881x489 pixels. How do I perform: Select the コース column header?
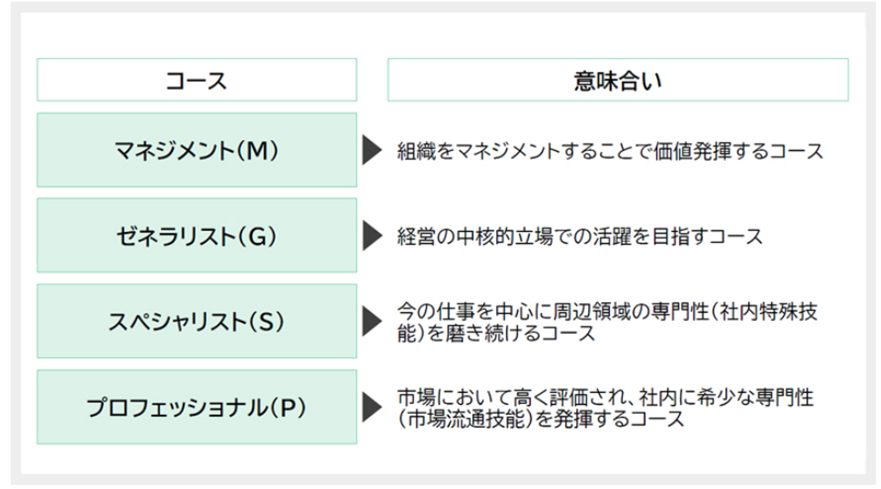coord(196,80)
